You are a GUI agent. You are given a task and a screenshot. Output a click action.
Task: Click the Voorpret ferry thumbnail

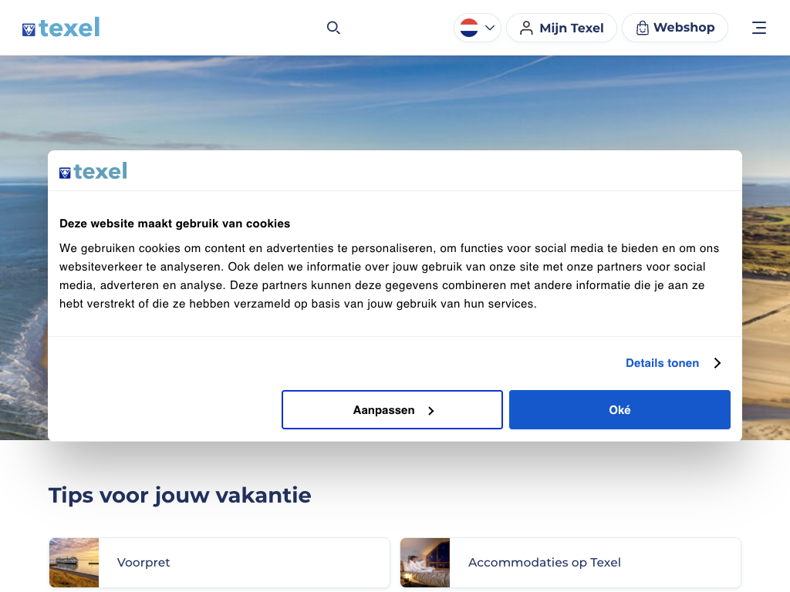pyautogui.click(x=74, y=563)
